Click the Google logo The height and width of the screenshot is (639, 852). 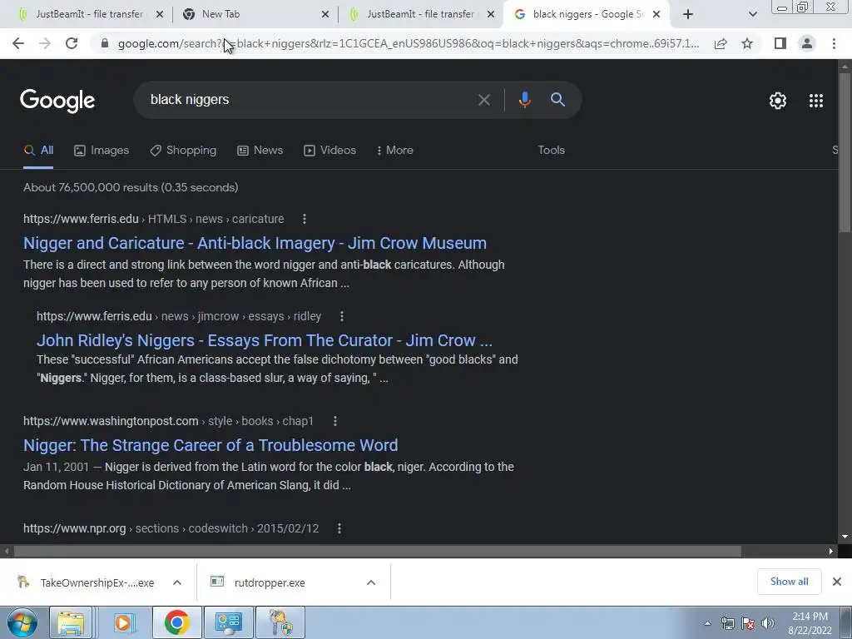click(57, 101)
